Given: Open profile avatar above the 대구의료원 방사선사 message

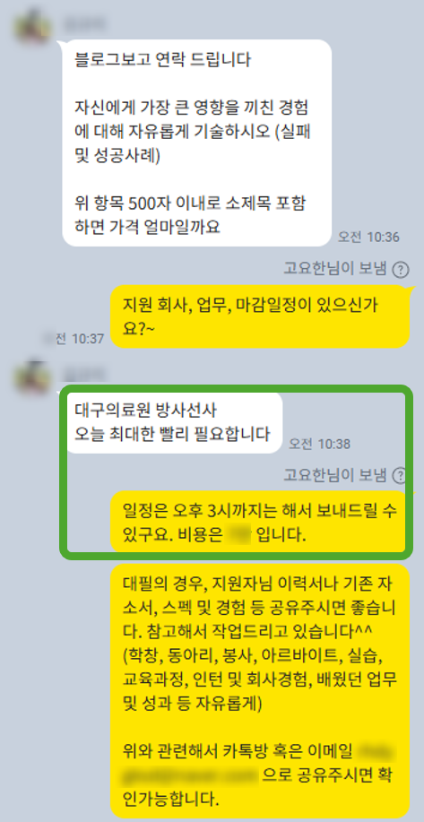Looking at the screenshot, I should [x=32, y=376].
